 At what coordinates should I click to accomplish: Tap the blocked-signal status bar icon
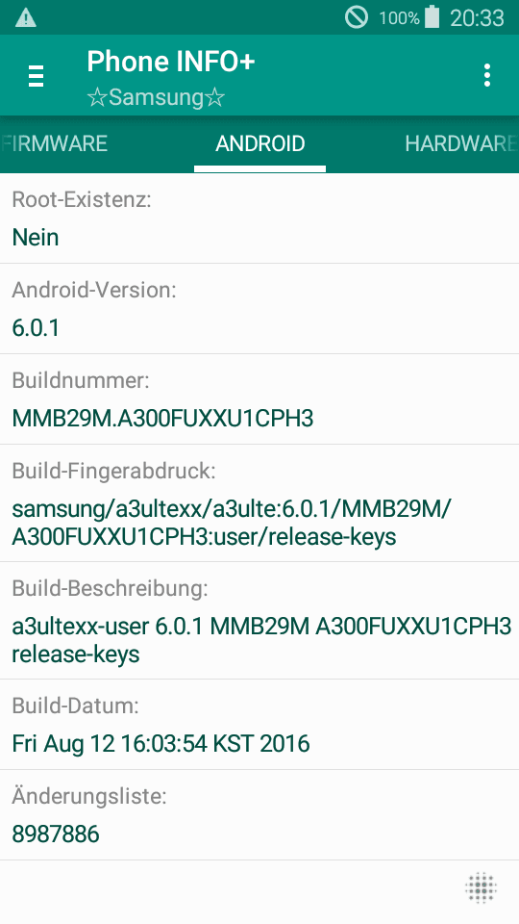pyautogui.click(x=356, y=17)
